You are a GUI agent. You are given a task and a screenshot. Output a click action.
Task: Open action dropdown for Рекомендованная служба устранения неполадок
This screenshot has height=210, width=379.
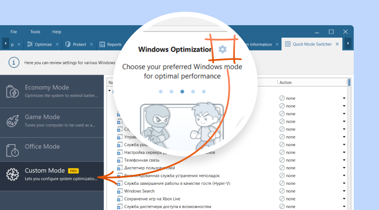coord(344,176)
